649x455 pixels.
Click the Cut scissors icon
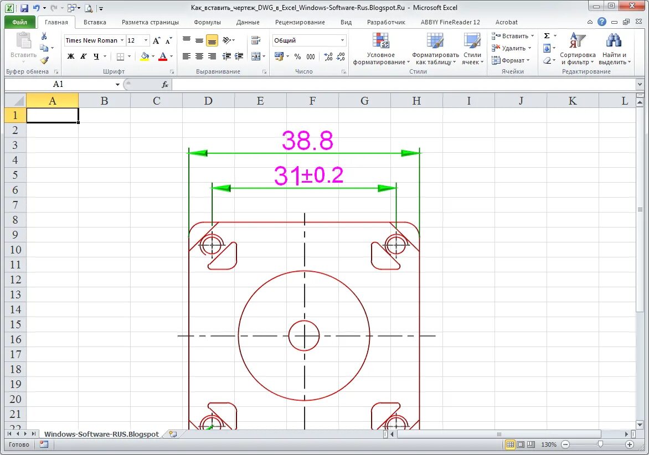(x=44, y=37)
